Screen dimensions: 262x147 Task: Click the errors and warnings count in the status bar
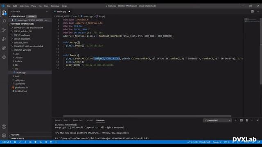[7, 142]
